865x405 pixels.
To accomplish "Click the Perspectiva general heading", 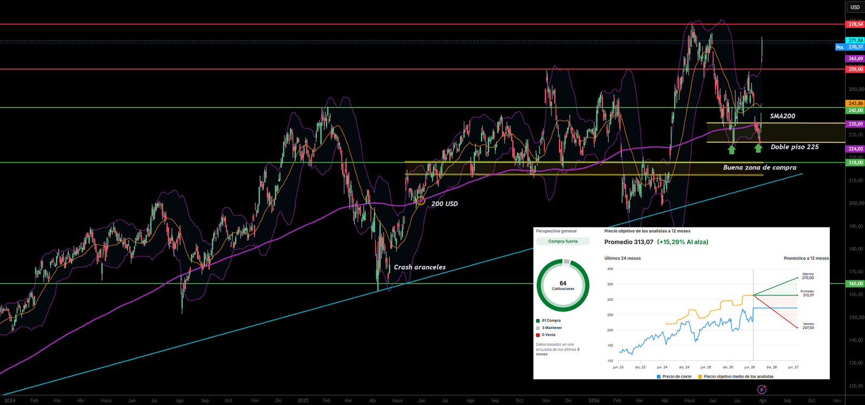I will click(556, 231).
